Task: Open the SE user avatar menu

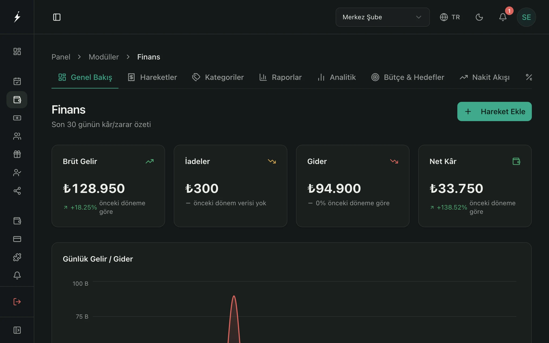Action: point(526,17)
